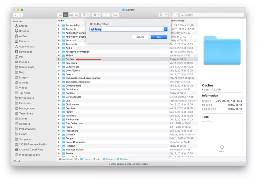Viewport: 257px width, 181px height.
Task: Select the FontCollections folder
Action: [x=74, y=123]
